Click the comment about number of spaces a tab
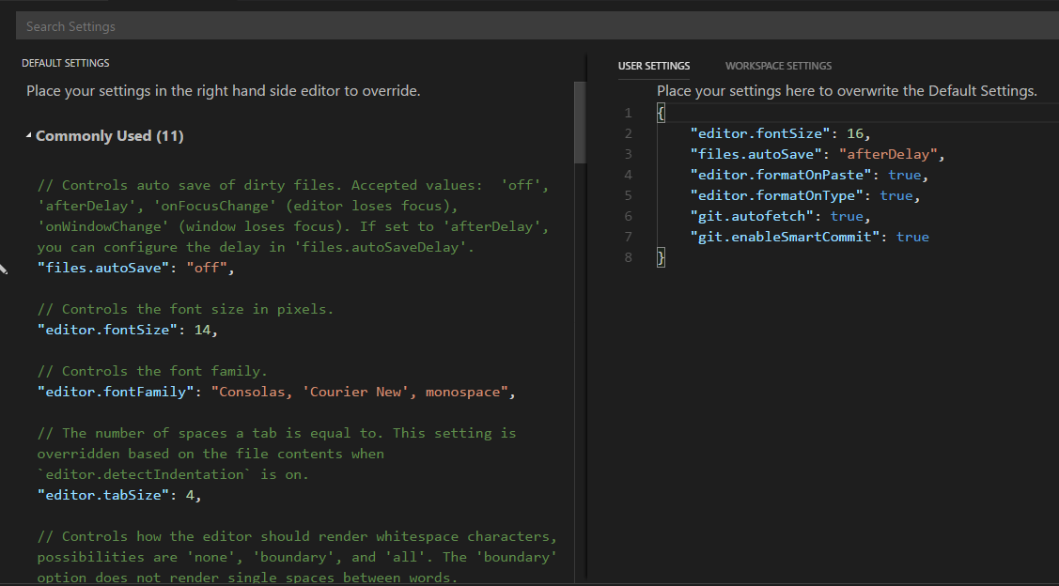This screenshot has height=586, width=1059. tap(276, 454)
